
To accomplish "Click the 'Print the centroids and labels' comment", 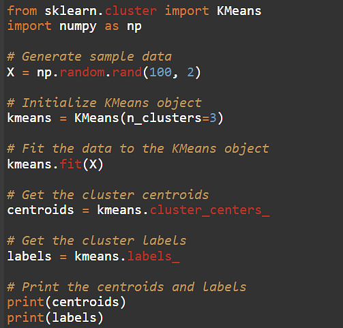I will pyautogui.click(x=127, y=287).
